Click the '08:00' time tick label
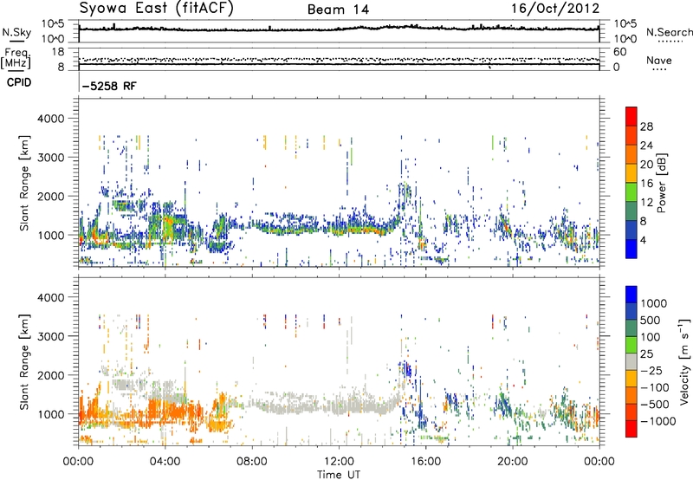The width and height of the screenshot is (693, 480). pos(252,462)
